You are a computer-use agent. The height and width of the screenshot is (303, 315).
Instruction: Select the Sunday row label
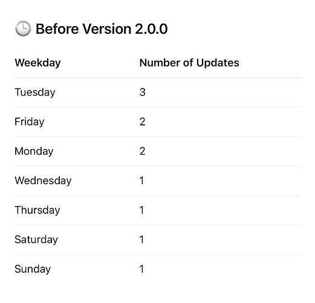point(33,269)
